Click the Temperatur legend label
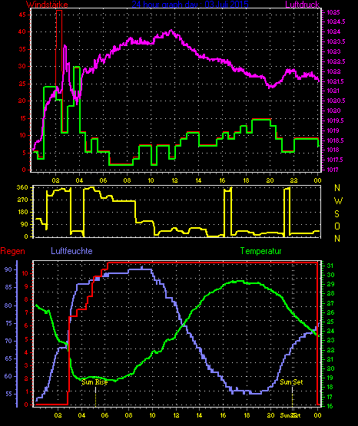Image resolution: width=358 pixels, height=426 pixels. click(260, 251)
